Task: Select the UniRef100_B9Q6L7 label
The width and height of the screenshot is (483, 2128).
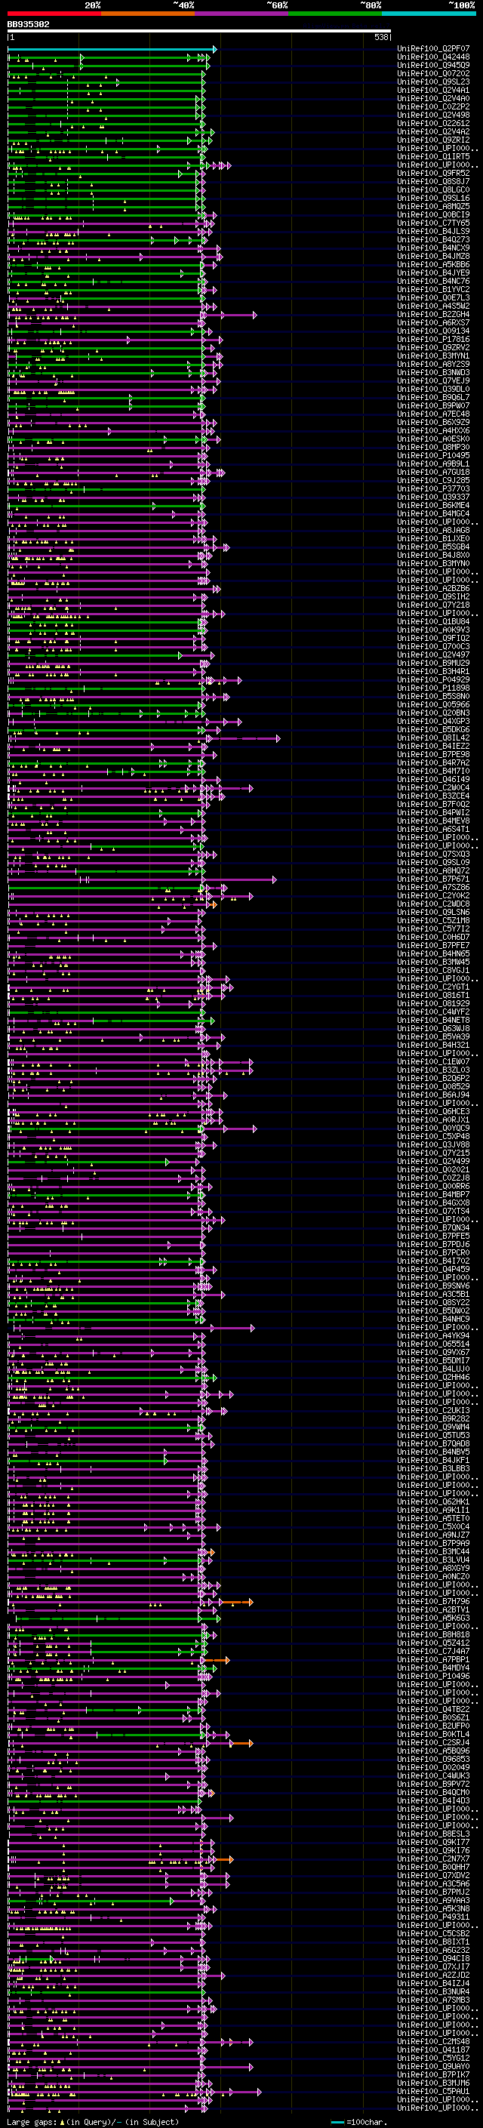Action: click(433, 397)
